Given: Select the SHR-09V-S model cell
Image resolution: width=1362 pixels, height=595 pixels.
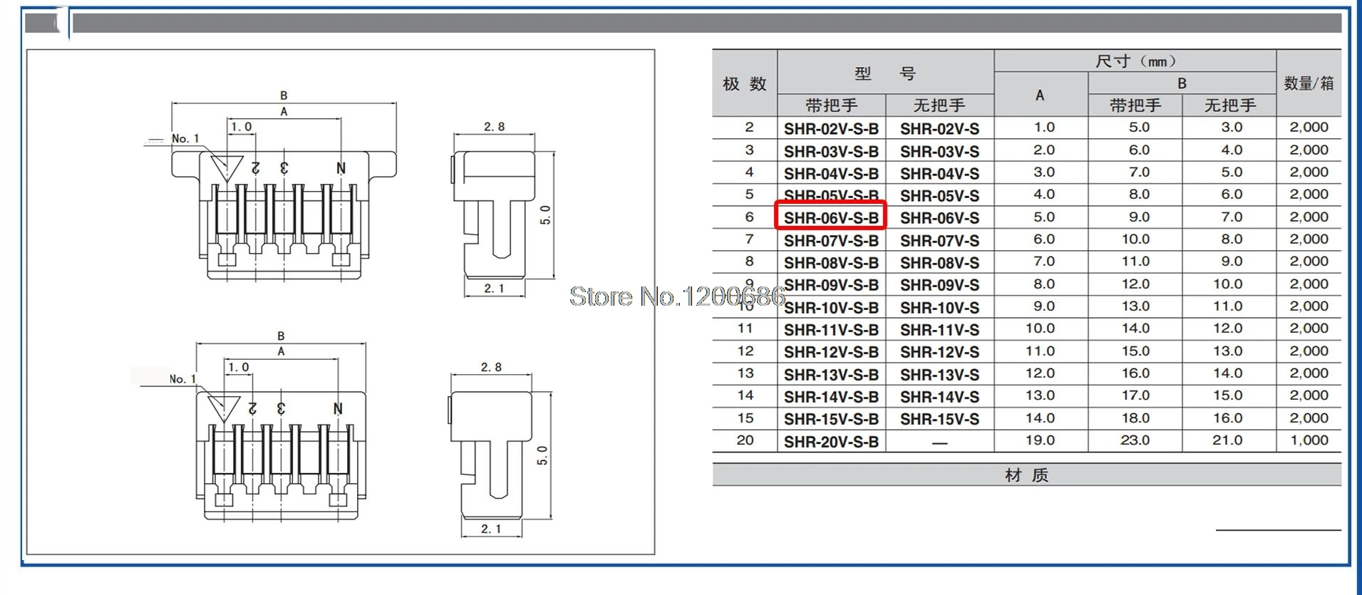Looking at the screenshot, I should 939,285.
